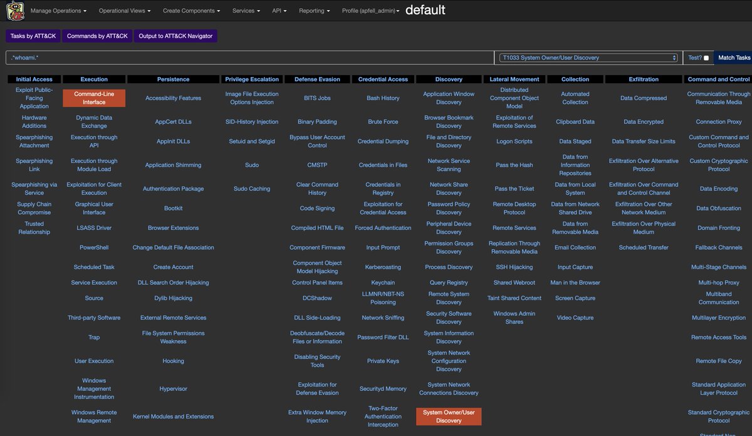
Task: Open the Remote File Copy technique
Action: (x=719, y=361)
